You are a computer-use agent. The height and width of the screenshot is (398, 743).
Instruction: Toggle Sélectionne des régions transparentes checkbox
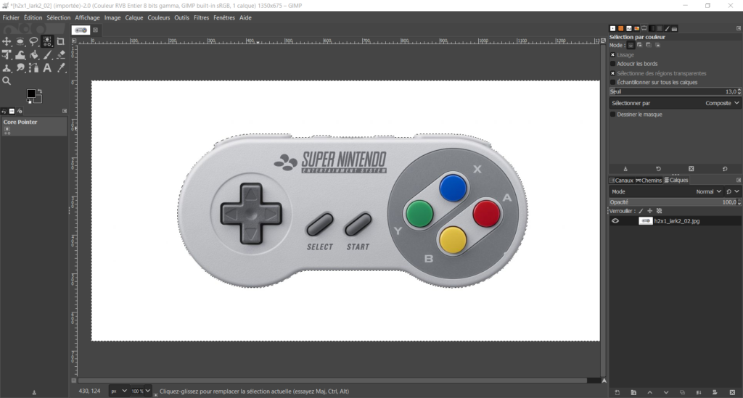[612, 73]
